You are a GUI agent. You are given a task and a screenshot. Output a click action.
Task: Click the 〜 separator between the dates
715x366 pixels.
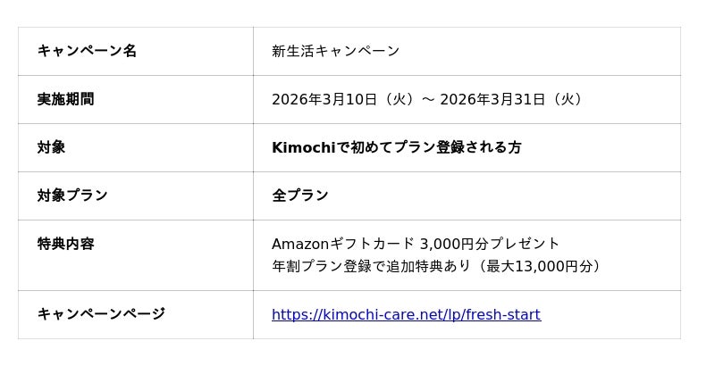[x=428, y=99]
